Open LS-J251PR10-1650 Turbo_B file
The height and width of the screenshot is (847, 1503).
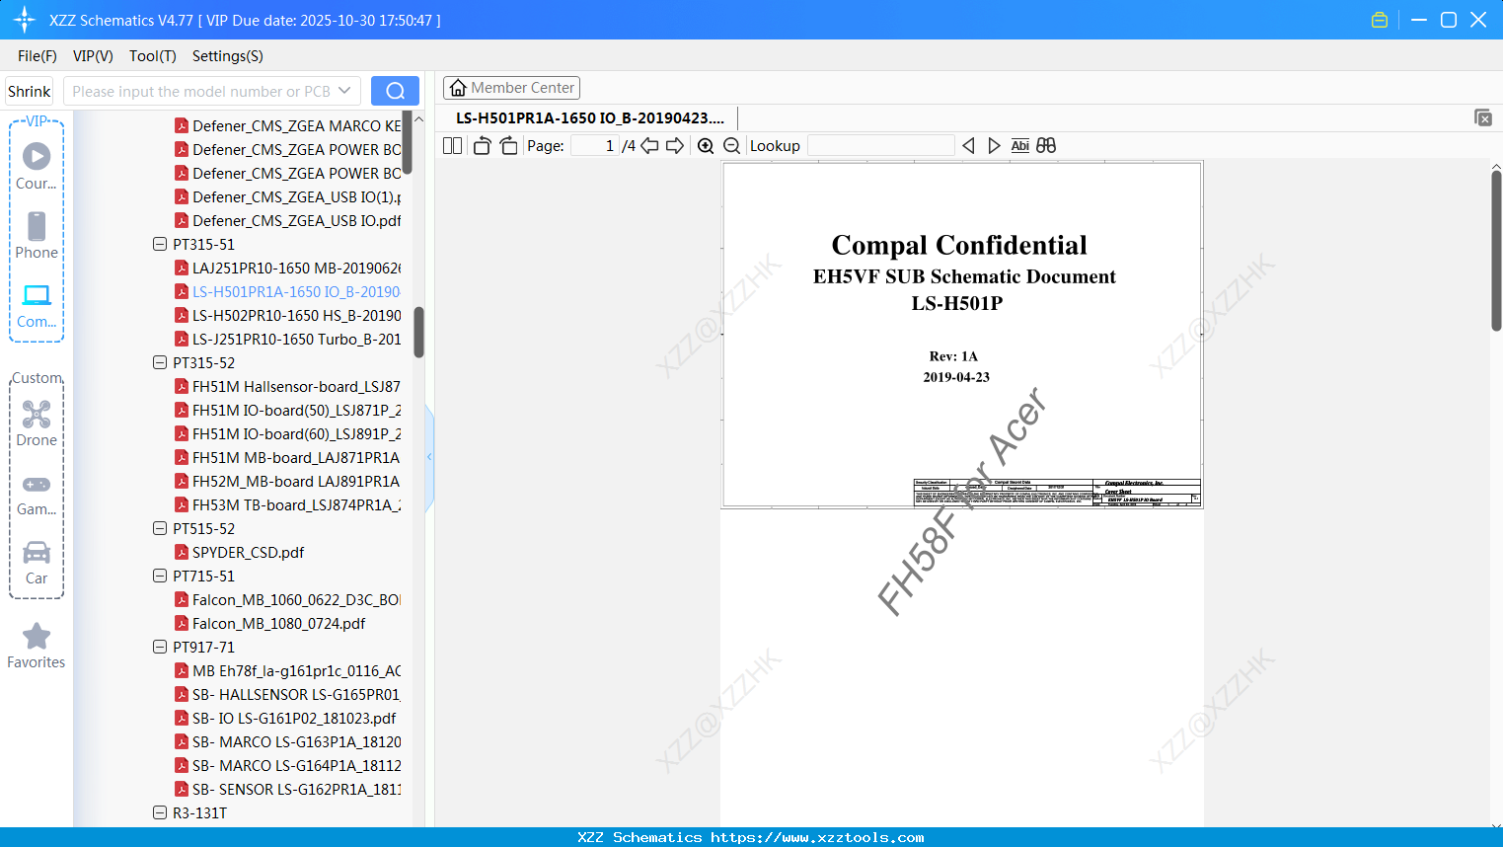pyautogui.click(x=287, y=339)
